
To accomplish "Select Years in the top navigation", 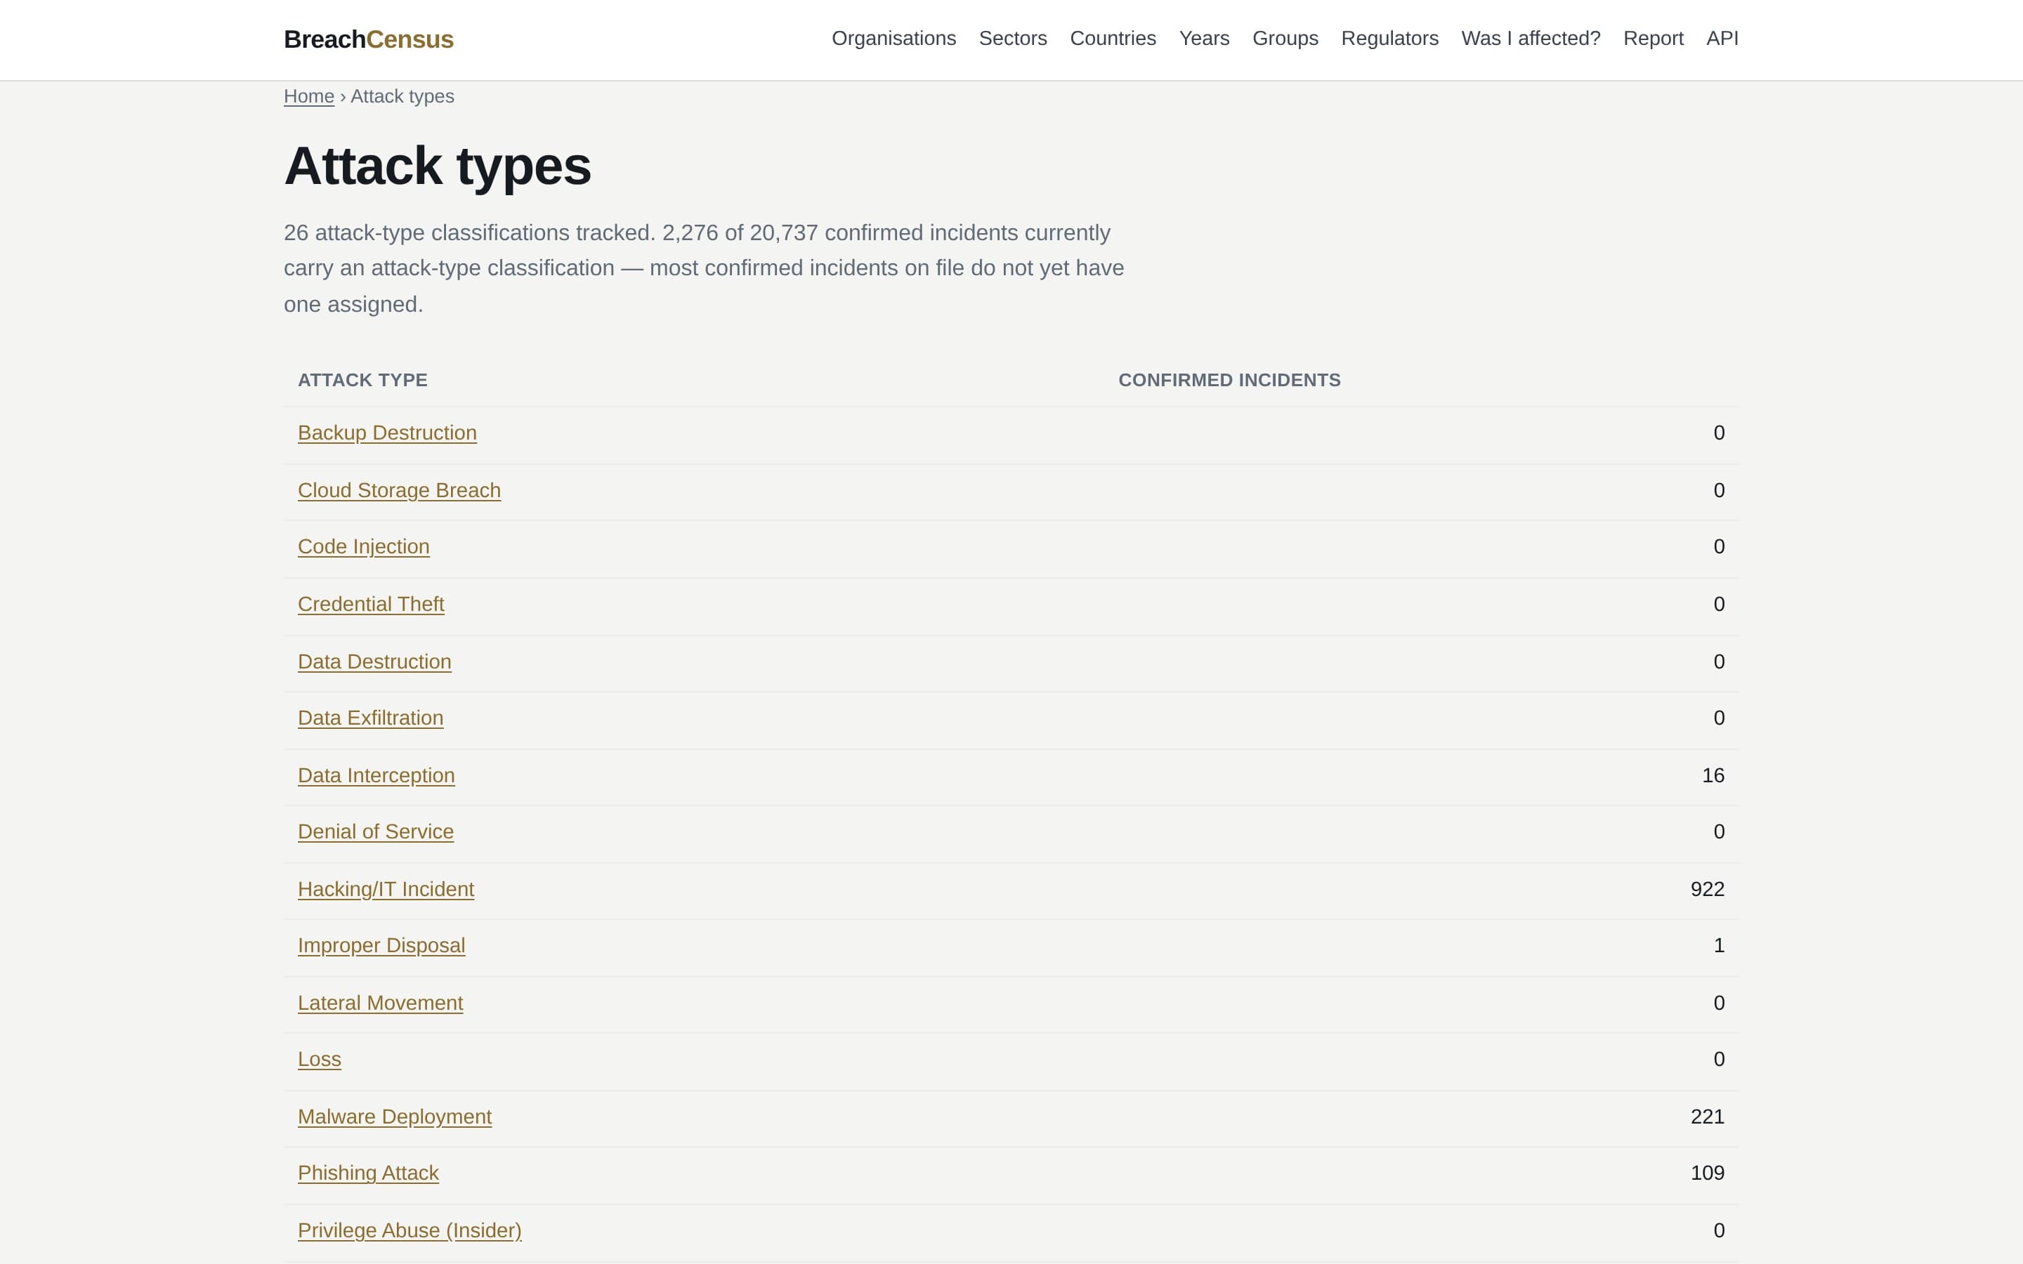I will tap(1204, 39).
